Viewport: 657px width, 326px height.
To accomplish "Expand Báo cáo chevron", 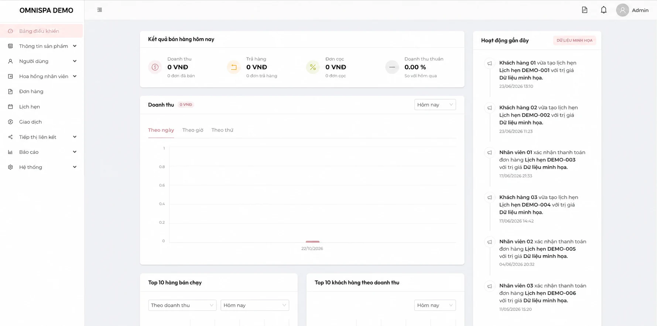I will point(75,152).
